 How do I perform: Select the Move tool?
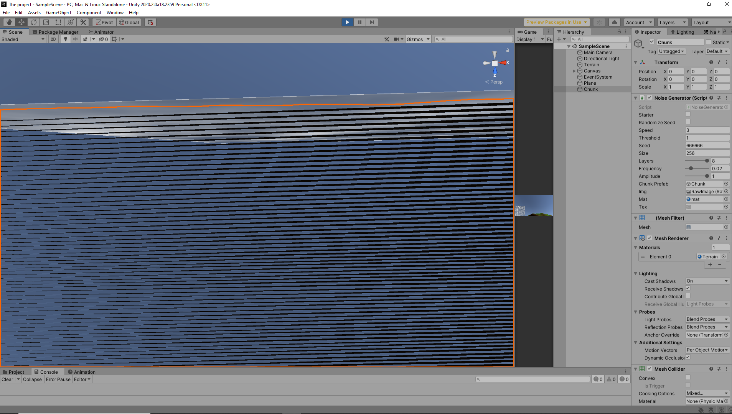[21, 22]
